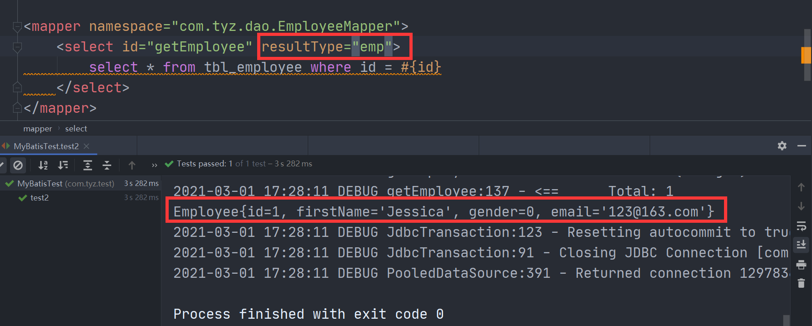The height and width of the screenshot is (326, 812).
Task: Click 'Process finished with exit code 0'
Action: point(308,314)
